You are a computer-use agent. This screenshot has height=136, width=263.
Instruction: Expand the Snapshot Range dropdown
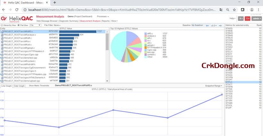coord(214,86)
